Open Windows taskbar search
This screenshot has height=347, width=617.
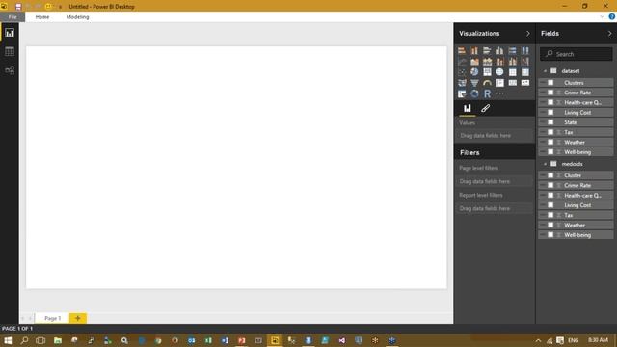(x=24, y=340)
